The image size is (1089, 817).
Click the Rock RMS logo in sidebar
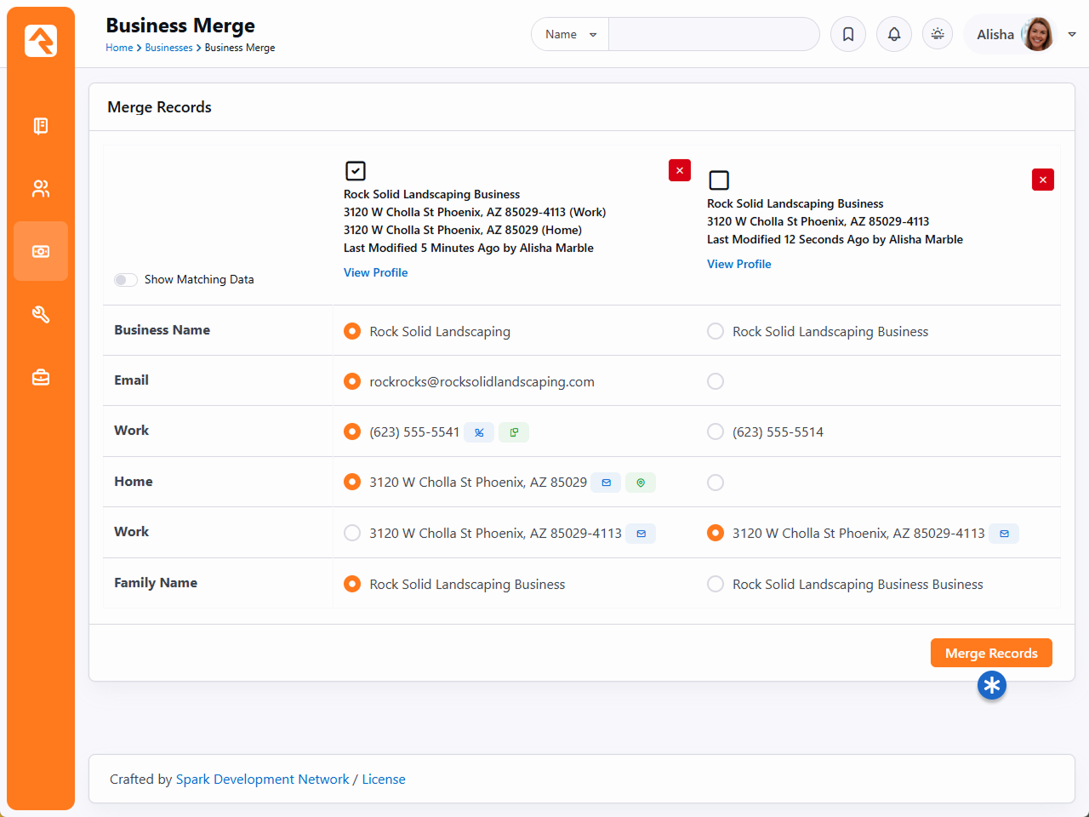41,41
